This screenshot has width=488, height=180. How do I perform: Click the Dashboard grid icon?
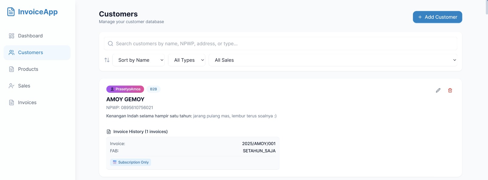click(12, 36)
